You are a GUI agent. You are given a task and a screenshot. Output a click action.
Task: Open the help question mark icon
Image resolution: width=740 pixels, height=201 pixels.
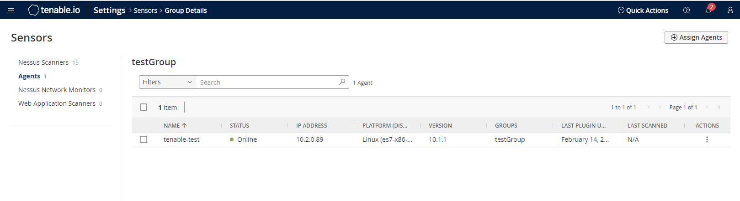pos(687,10)
